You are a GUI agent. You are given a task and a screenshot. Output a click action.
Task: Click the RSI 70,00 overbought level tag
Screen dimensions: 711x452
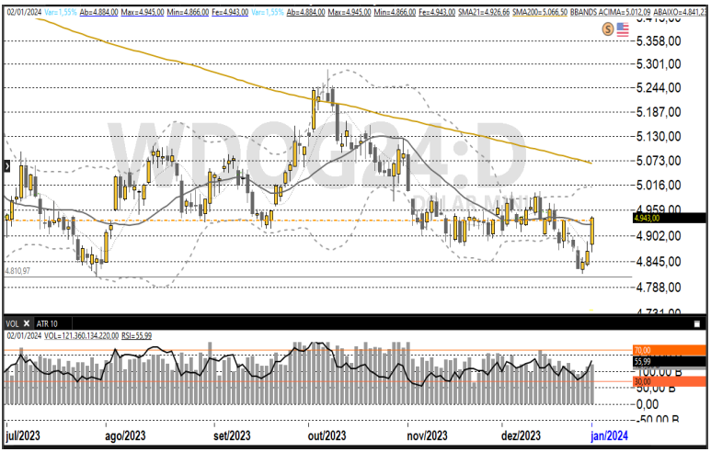click(x=669, y=350)
